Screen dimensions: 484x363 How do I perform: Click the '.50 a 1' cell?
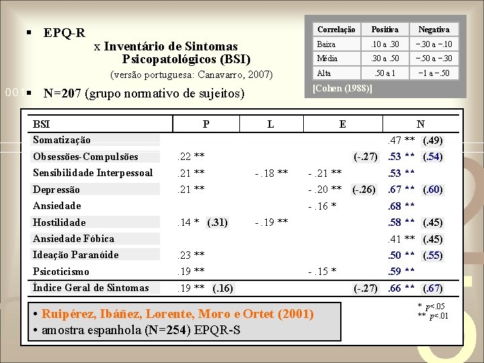(x=385, y=73)
